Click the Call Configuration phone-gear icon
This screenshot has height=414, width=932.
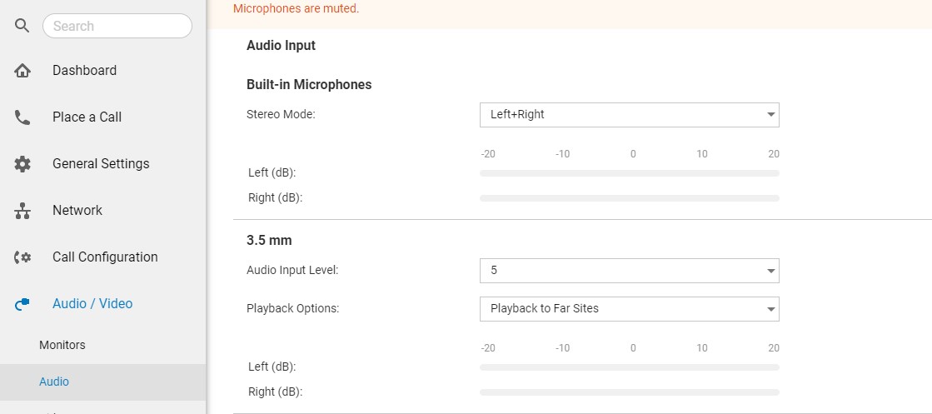coord(22,257)
